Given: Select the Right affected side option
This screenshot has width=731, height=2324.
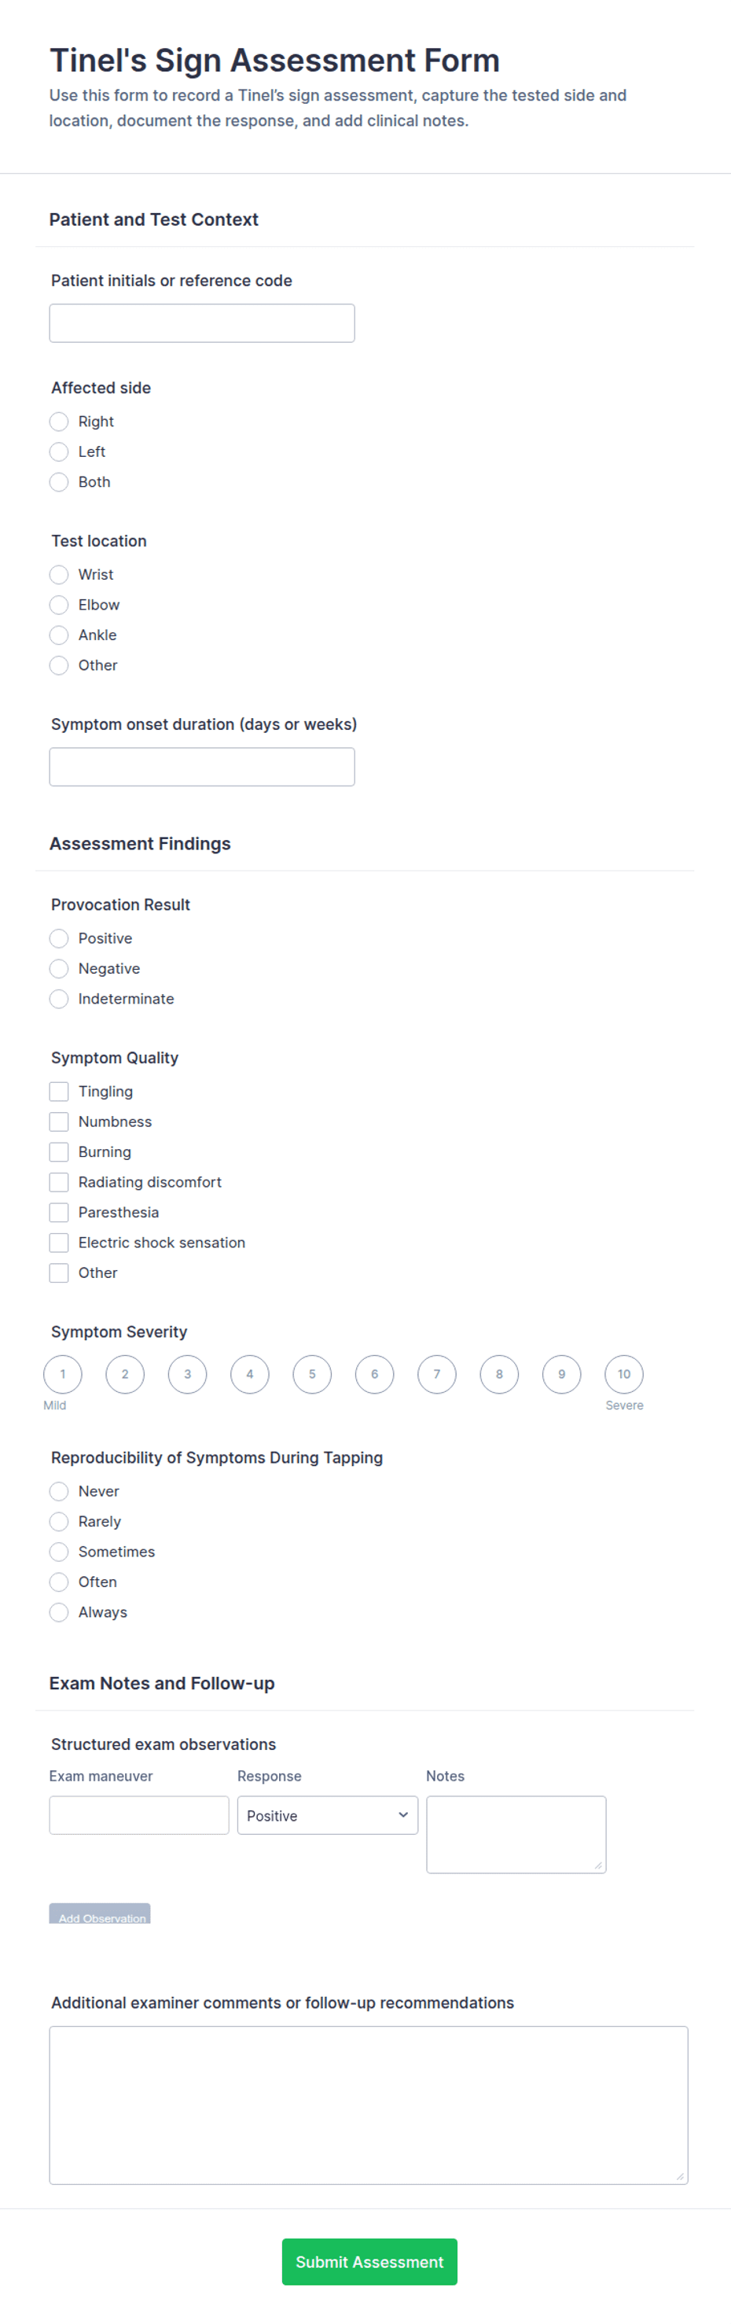Looking at the screenshot, I should pyautogui.click(x=59, y=422).
